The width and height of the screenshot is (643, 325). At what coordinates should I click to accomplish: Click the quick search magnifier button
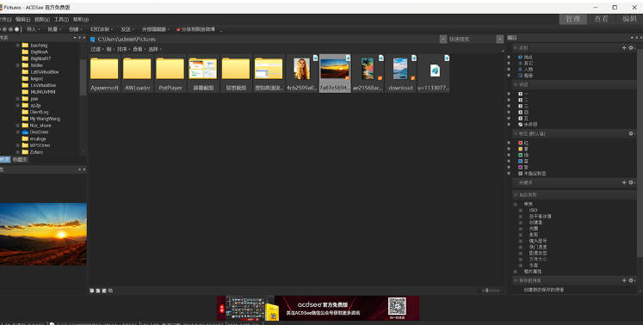click(499, 39)
